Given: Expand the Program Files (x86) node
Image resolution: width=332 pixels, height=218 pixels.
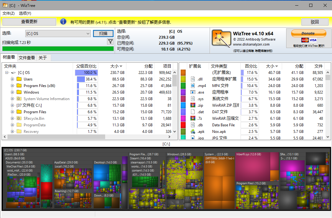Looking at the screenshot, I should tap(12, 86).
